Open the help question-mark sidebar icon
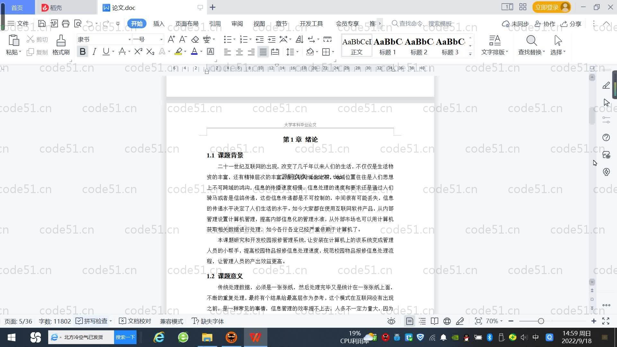 606,138
